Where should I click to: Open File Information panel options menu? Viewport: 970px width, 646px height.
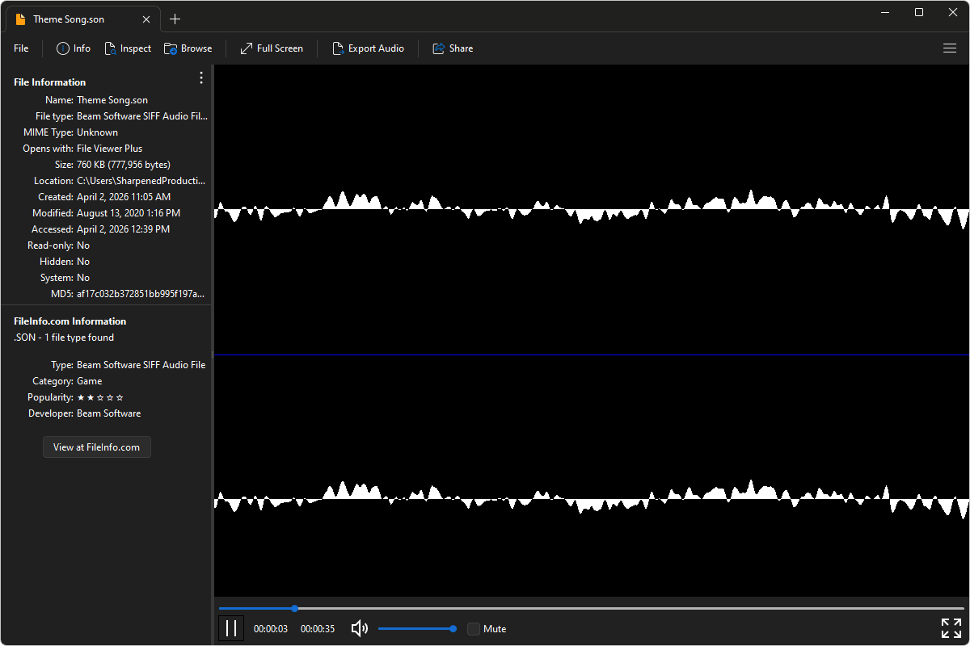[201, 78]
